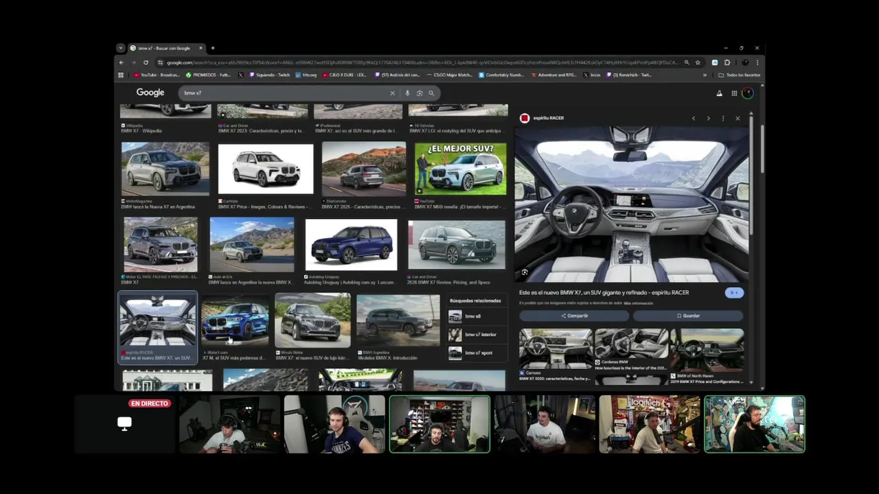The width and height of the screenshot is (879, 494).
Task: Click the large BMW X7 interior preview image
Action: [x=632, y=204]
